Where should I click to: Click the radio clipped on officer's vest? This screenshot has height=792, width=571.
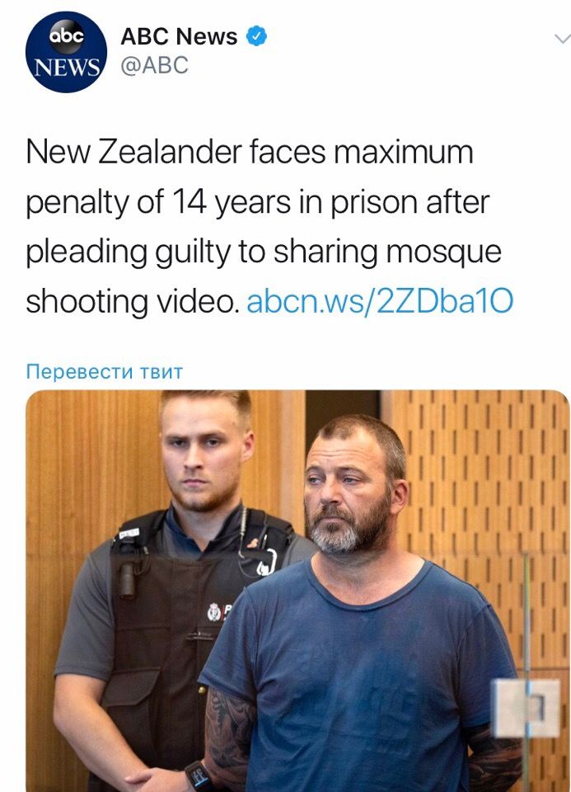coord(127,580)
